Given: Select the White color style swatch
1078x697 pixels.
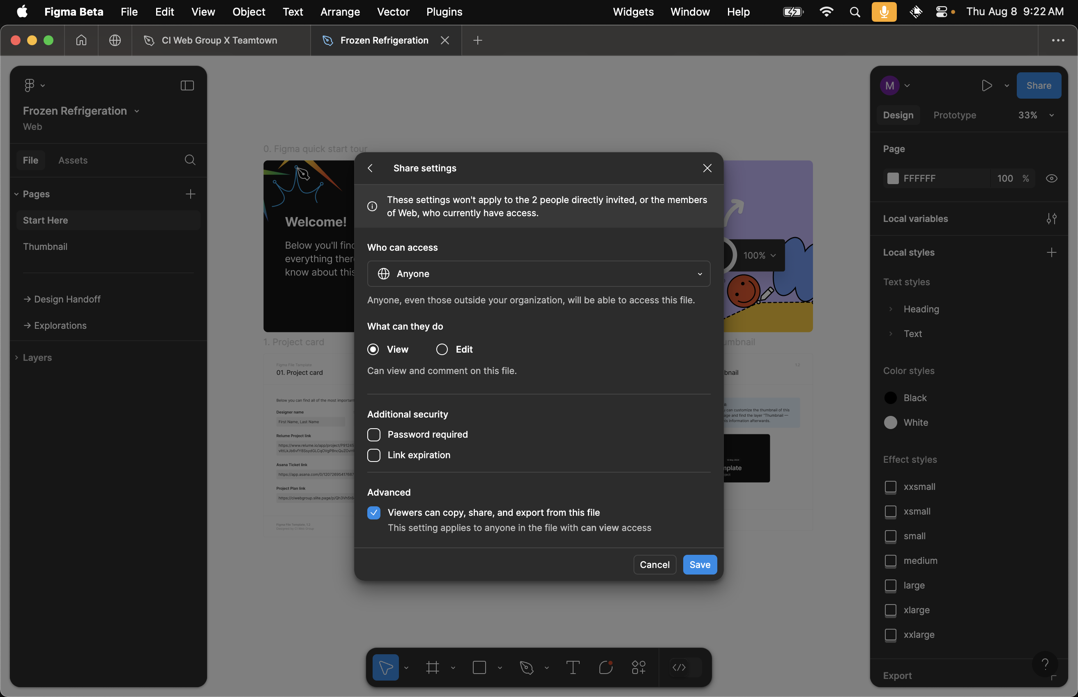Looking at the screenshot, I should pos(890,422).
